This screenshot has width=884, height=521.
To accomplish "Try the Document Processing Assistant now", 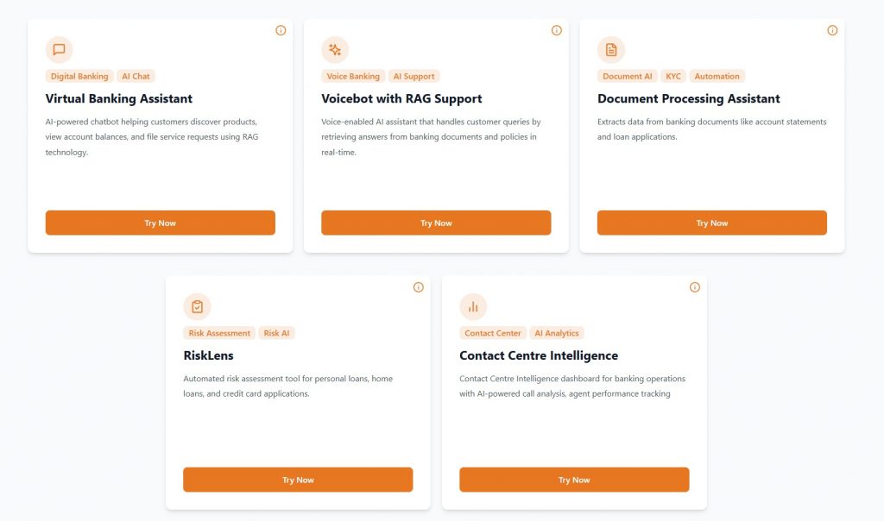I will (x=712, y=223).
